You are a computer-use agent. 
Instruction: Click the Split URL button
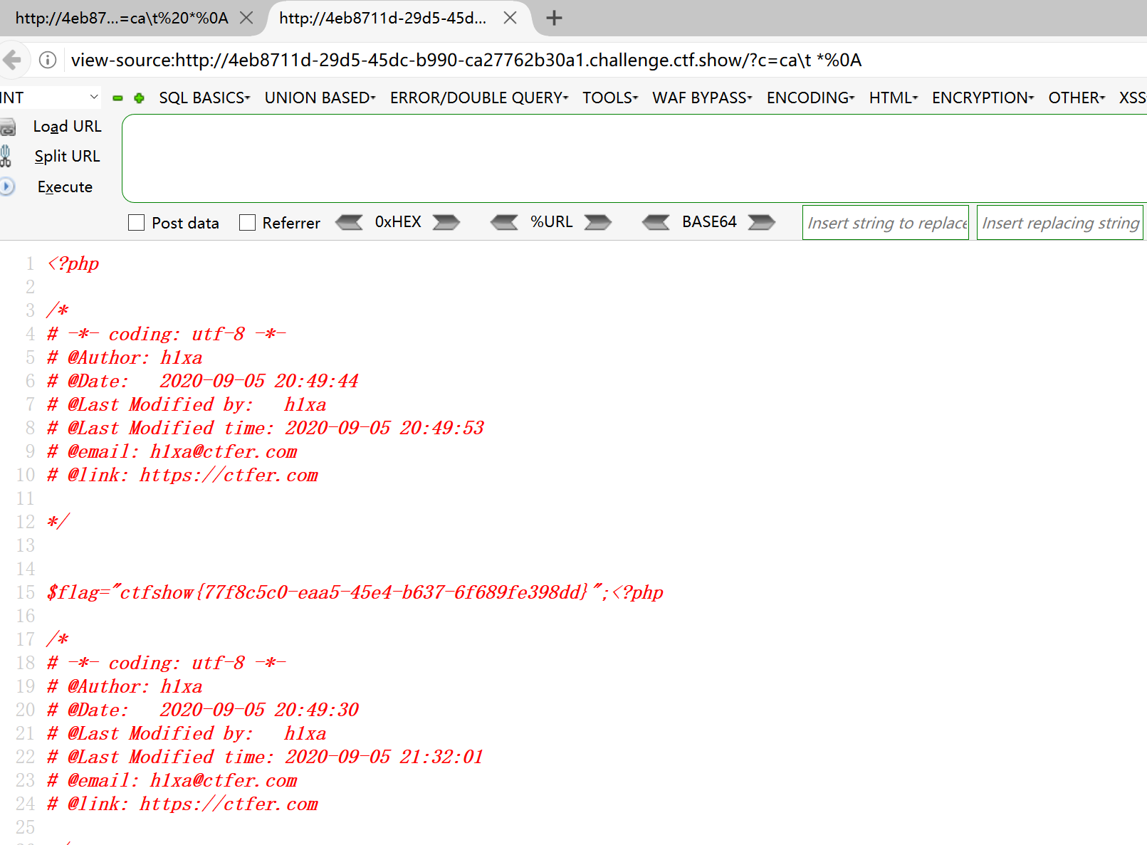point(68,157)
